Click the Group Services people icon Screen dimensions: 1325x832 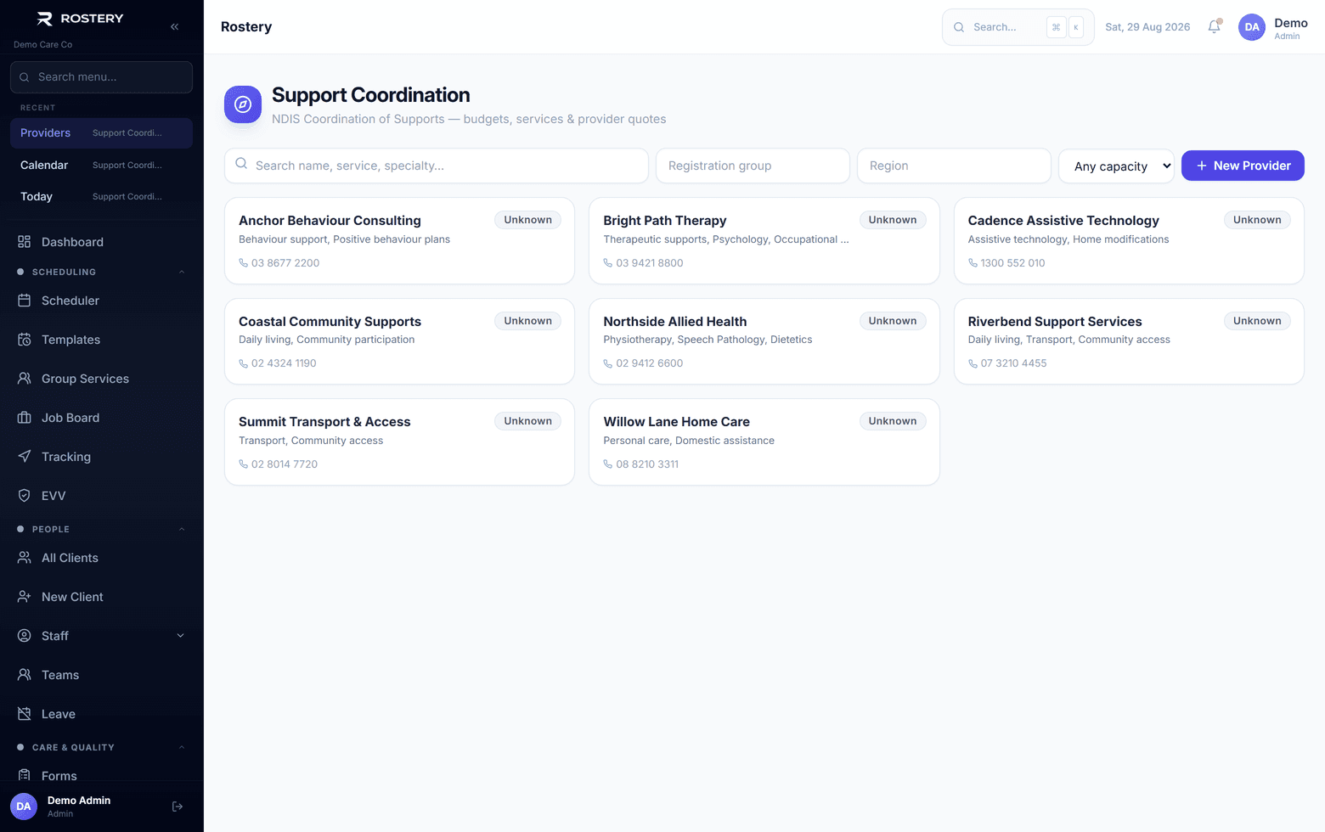(24, 379)
